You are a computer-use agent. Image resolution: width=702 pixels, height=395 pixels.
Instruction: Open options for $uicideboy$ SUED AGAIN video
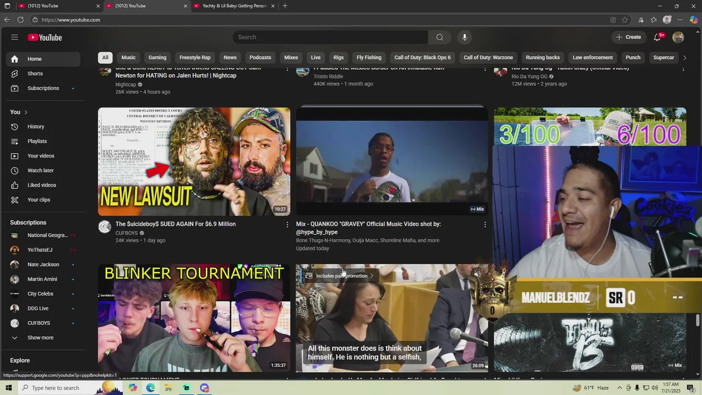[x=287, y=224]
